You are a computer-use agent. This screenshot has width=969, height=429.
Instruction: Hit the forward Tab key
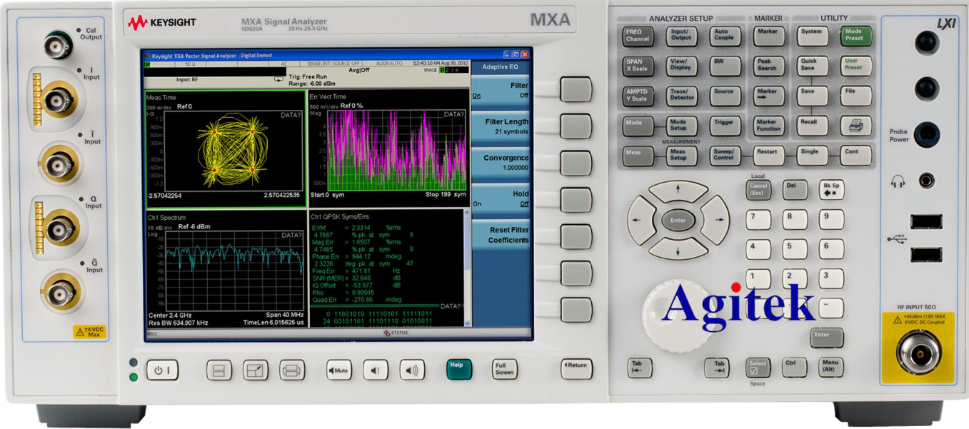(x=717, y=368)
